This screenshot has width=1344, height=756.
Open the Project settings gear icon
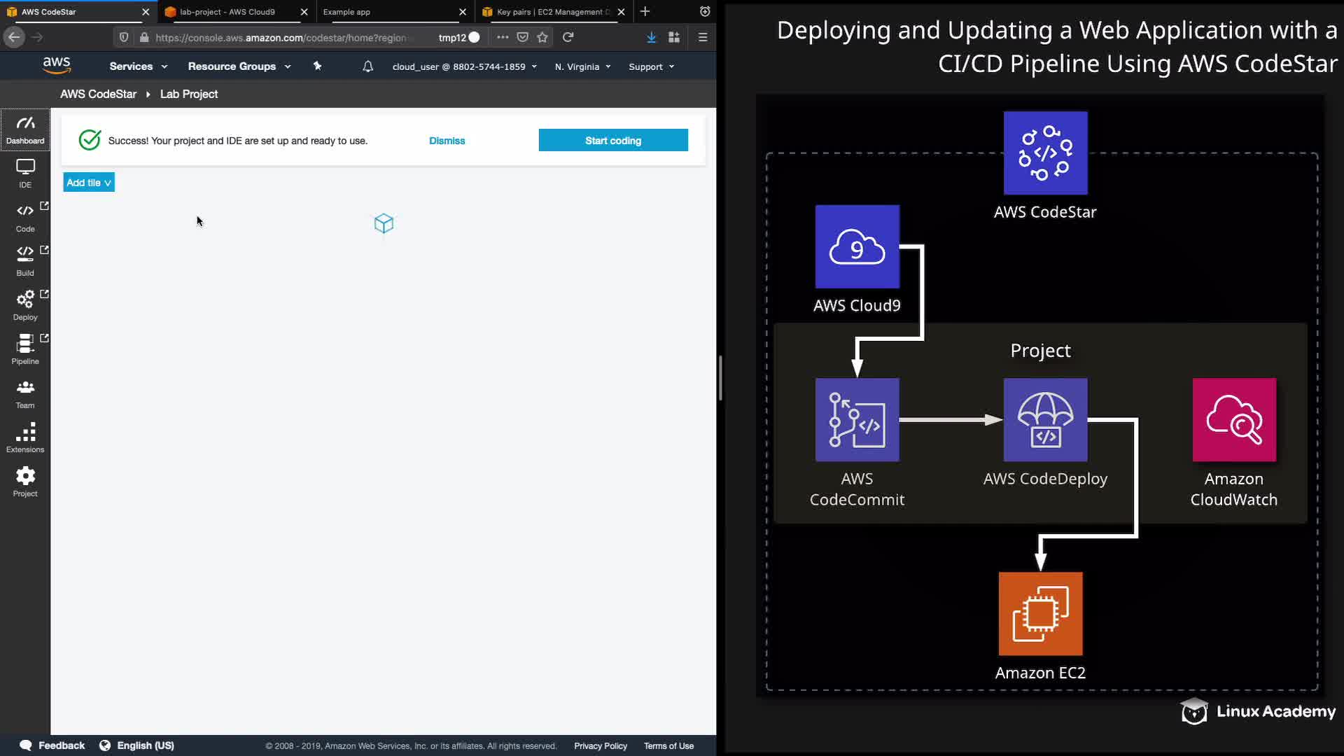click(x=25, y=482)
